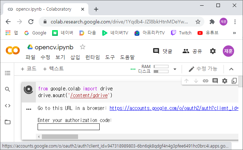Reload the Colab page
The image size is (243, 150).
[31, 22]
